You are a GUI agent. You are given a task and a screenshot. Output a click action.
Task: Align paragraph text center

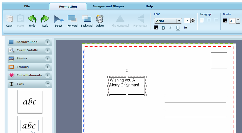209,20
